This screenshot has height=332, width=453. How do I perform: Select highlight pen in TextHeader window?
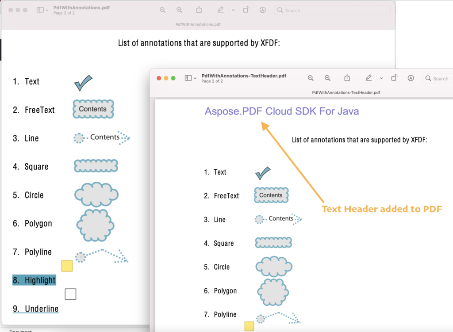click(x=369, y=78)
